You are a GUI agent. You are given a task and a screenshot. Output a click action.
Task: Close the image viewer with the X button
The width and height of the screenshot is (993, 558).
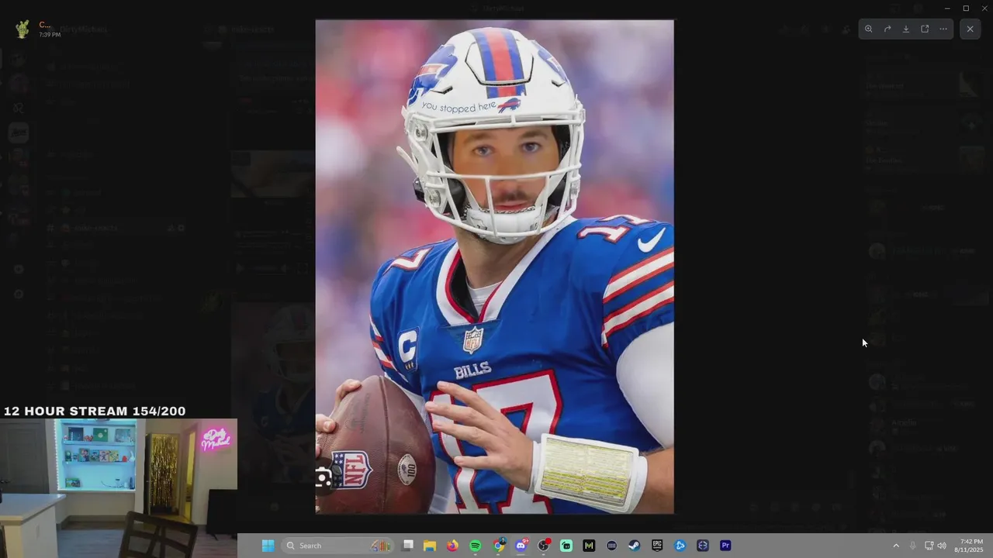point(970,29)
